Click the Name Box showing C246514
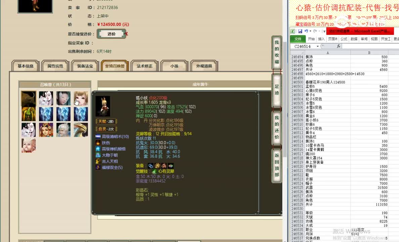The width and height of the screenshot is (399, 242). point(303,46)
